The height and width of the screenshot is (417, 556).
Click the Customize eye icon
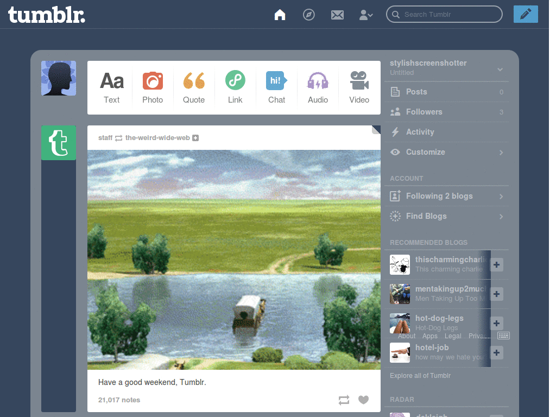tap(395, 152)
